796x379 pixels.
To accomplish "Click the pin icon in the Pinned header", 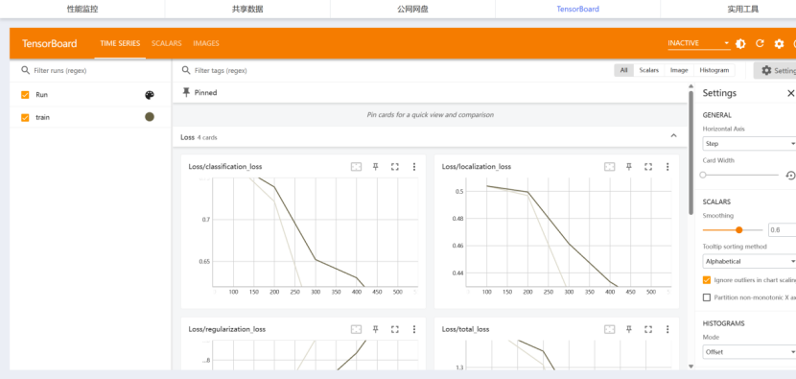I will 186,92.
